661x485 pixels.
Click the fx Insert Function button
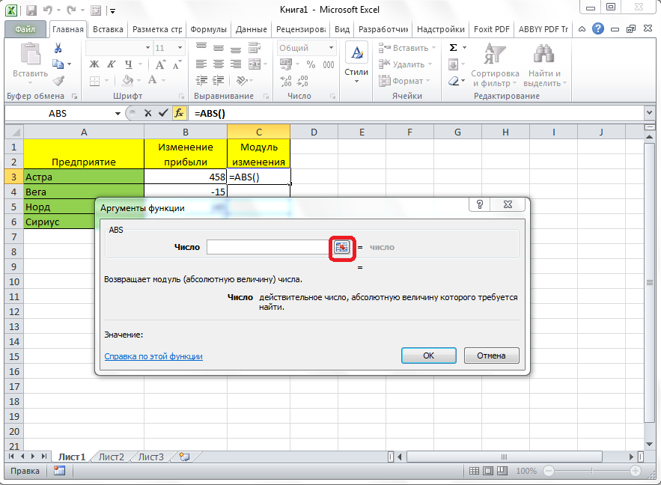(179, 113)
